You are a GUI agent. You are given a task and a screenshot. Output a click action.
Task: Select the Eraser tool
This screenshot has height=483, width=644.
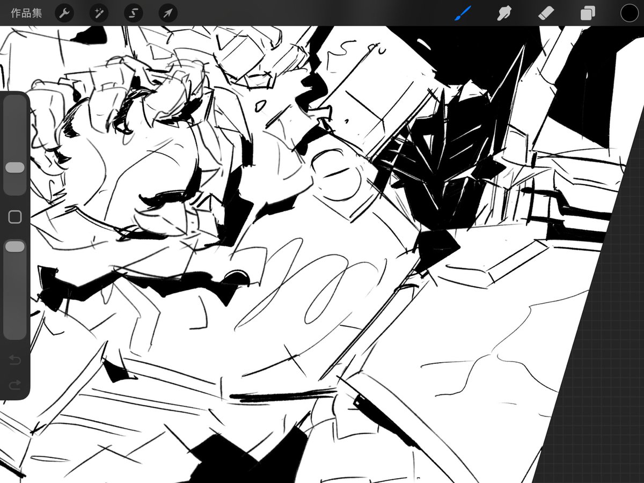point(545,13)
